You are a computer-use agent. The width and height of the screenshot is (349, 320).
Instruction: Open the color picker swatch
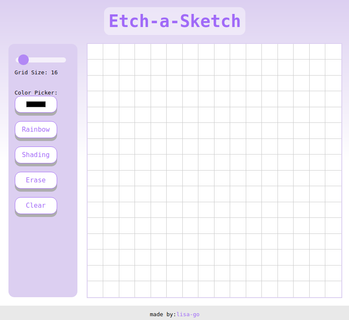(36, 104)
